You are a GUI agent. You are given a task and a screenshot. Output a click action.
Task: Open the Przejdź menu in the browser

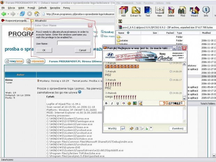(x=31, y=8)
